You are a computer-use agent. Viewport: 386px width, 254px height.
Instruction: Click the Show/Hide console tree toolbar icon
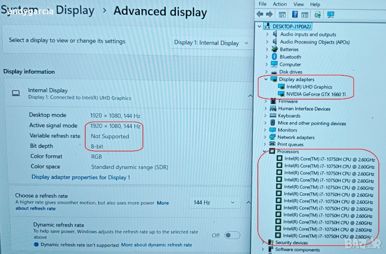(x=282, y=14)
